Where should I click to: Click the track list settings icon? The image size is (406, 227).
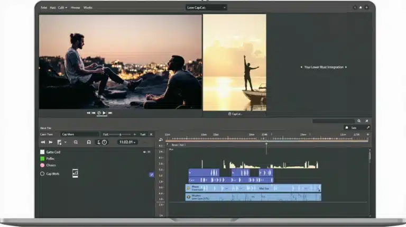pos(59,142)
